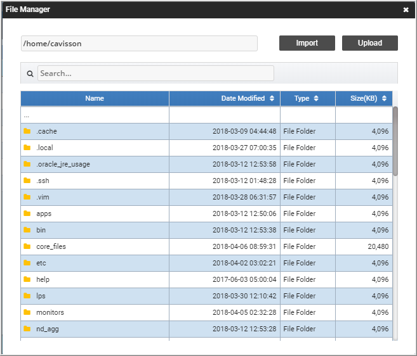417x356 pixels.
Task: Click '4,096' size in nd_agg row
Action: click(x=380, y=329)
